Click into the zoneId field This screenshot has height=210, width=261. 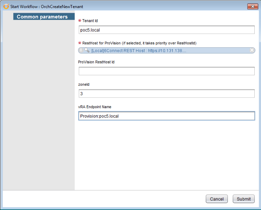pyautogui.click(x=167, y=93)
